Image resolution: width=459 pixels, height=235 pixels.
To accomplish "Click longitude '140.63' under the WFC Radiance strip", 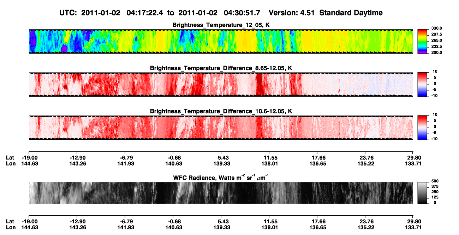I will coord(174,227).
